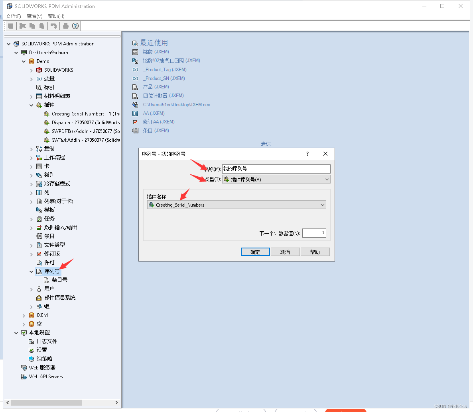Select Creating_Serial_Numbers add-in tree item
This screenshot has width=473, height=412.
coord(86,114)
